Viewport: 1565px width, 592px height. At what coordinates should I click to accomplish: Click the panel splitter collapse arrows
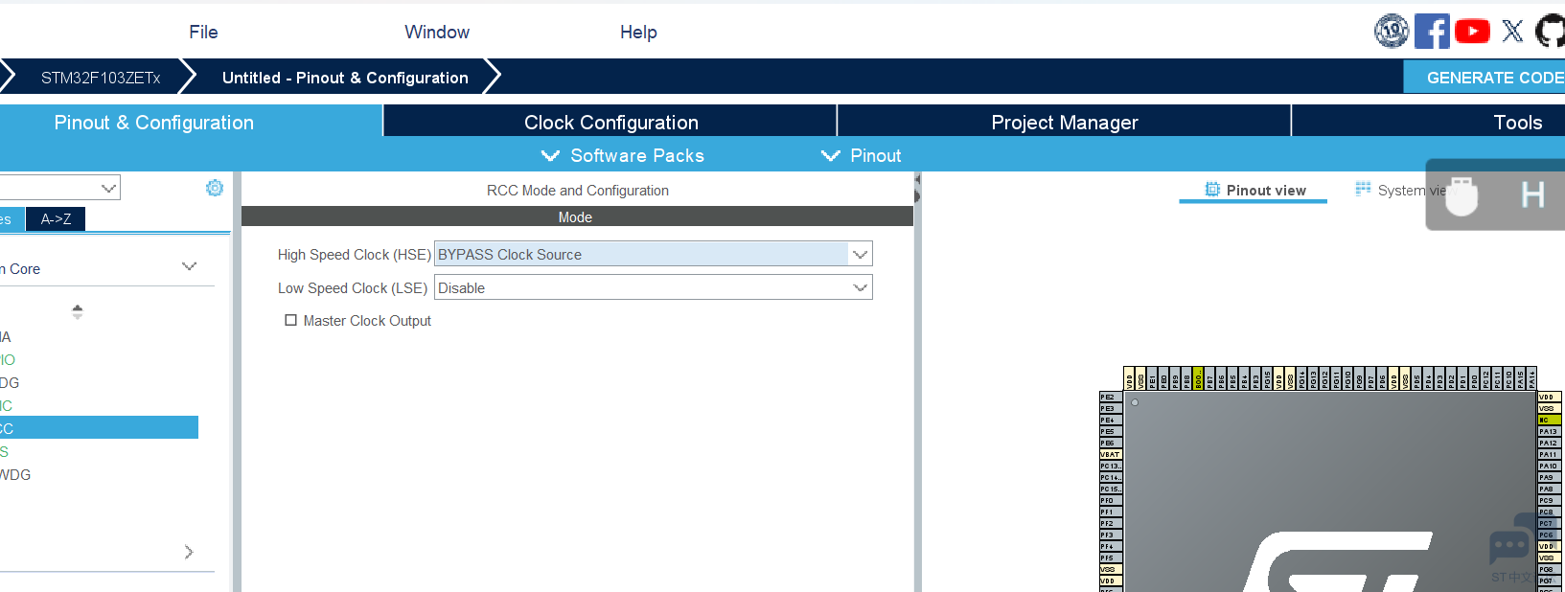click(917, 189)
